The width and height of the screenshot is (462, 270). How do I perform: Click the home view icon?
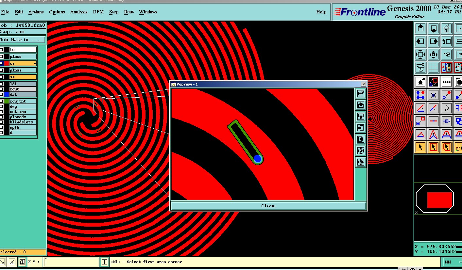tap(446, 28)
